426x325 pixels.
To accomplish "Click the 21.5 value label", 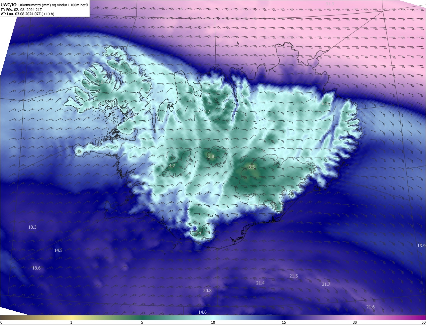I will [294, 276].
